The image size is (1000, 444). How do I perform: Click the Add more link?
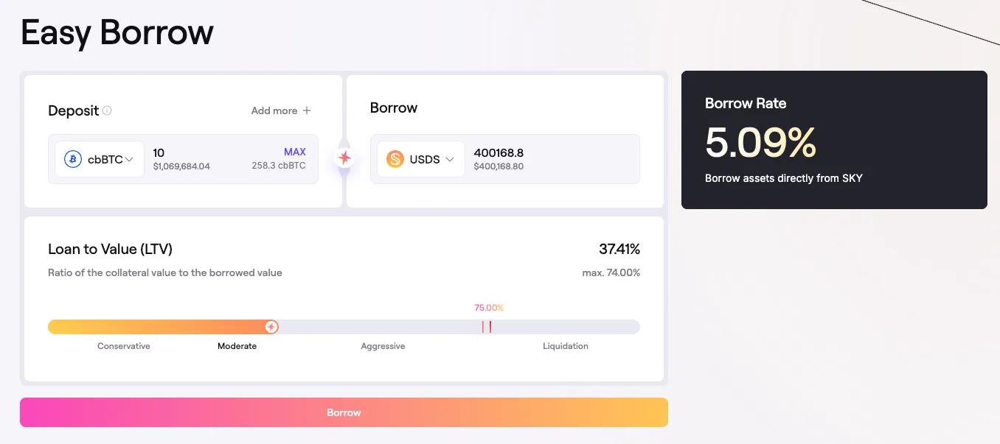[274, 110]
